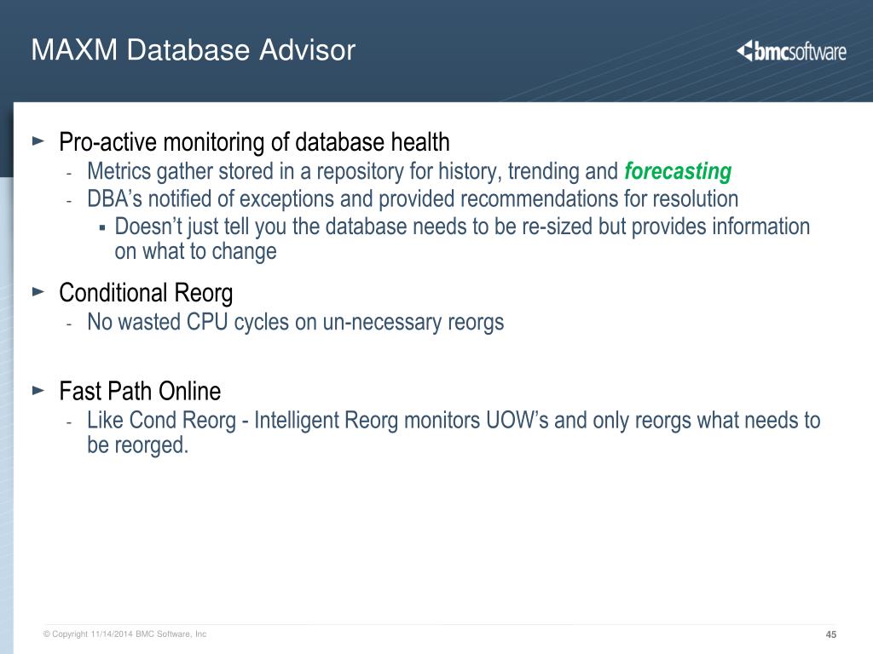Click the dash bullet before No wasted CPU
Viewport: 873px width, 654px height.
tap(69, 324)
